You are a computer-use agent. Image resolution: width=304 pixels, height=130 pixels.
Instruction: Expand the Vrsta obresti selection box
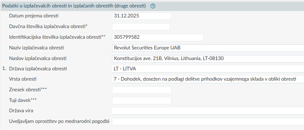(208, 80)
